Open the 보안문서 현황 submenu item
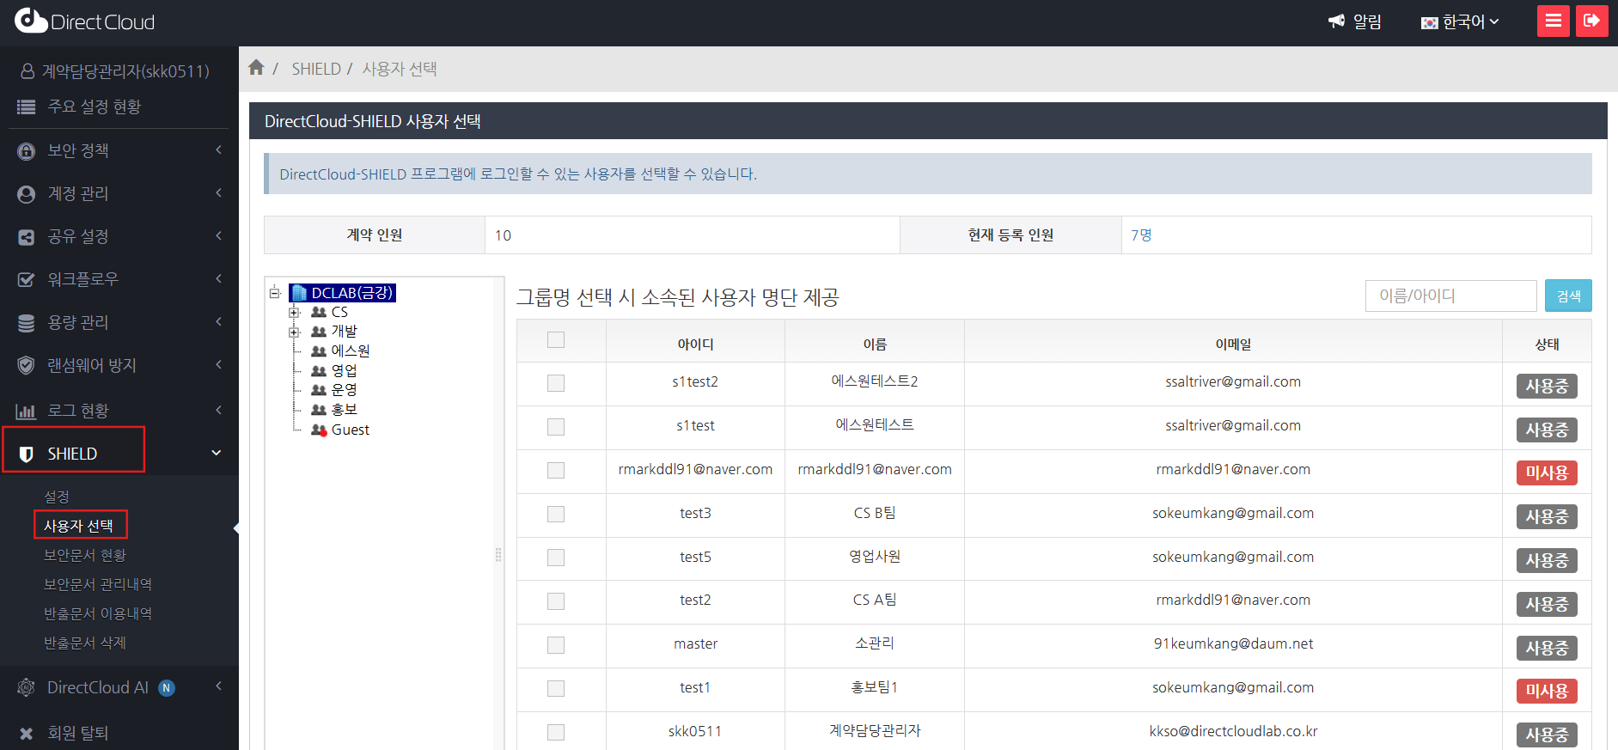This screenshot has height=750, width=1618. 85,555
